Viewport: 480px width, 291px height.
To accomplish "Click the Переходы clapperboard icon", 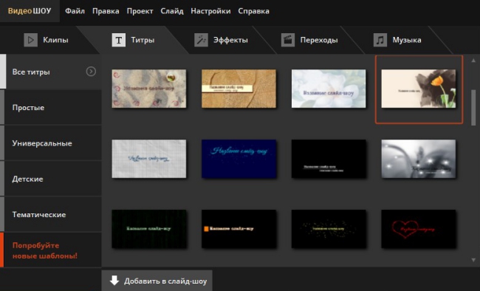I will (x=288, y=40).
